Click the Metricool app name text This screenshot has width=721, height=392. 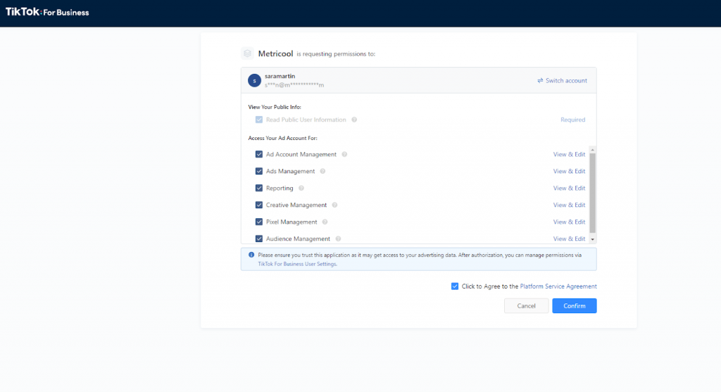coord(275,53)
